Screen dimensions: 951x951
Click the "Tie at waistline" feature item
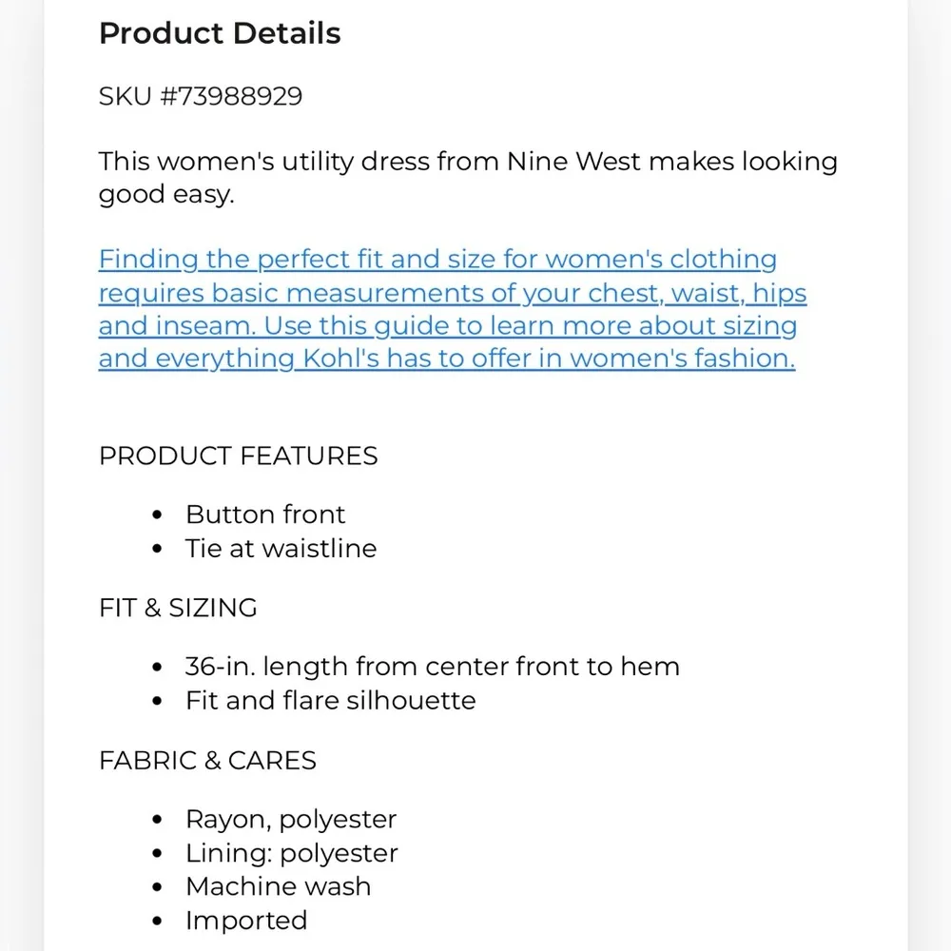coord(281,549)
